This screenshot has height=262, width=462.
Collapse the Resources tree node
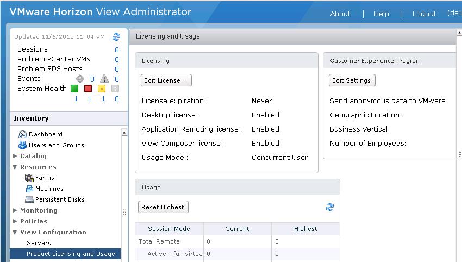click(x=15, y=167)
